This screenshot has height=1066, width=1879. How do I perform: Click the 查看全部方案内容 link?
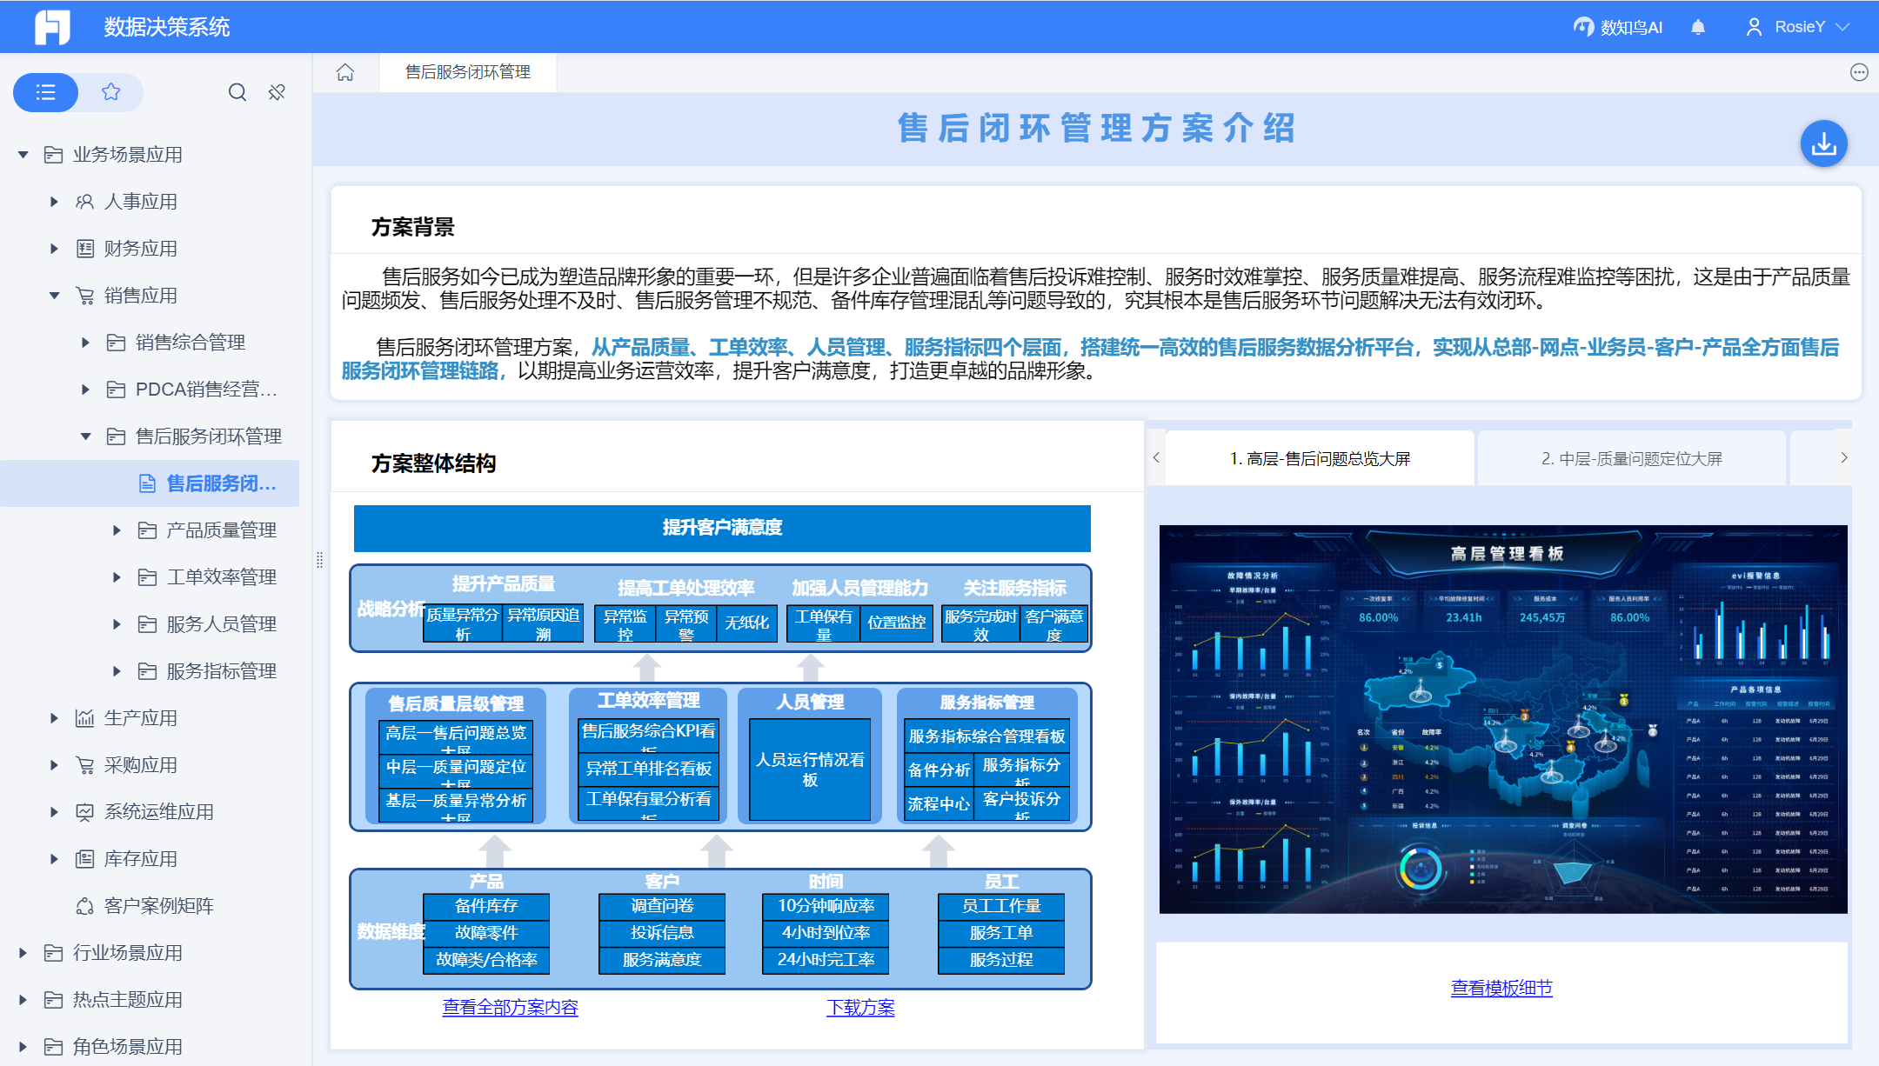pos(510,1007)
